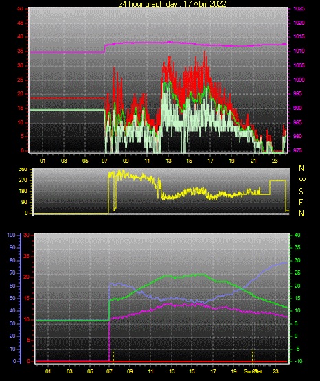This screenshot has height=381, width=320.
Task: Click the hour 01 label on the bottom graph
Action: click(x=48, y=371)
